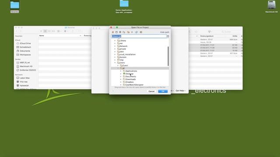280x157 pixels.
Task: Toggle Show Hidden Files toolbar icon
Action: click(x=141, y=32)
